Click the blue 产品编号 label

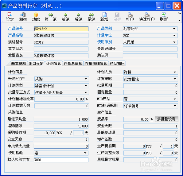(15, 28)
